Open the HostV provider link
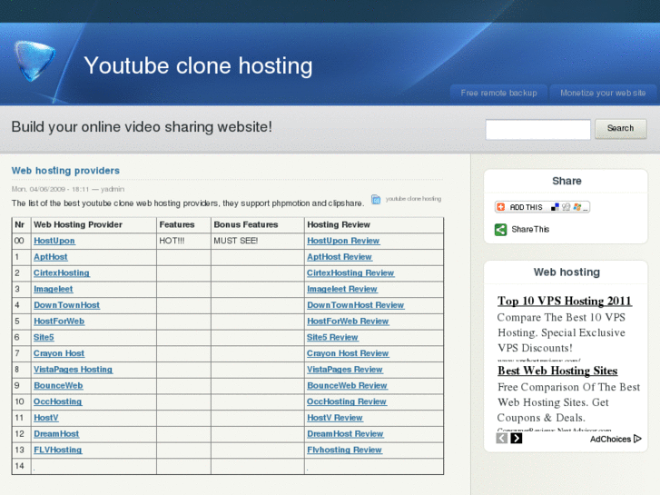 46,418
